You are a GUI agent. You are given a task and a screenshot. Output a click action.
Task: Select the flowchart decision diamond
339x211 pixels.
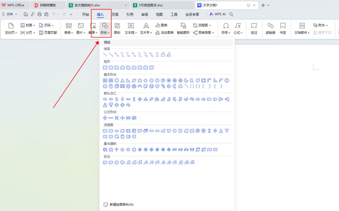click(117, 131)
